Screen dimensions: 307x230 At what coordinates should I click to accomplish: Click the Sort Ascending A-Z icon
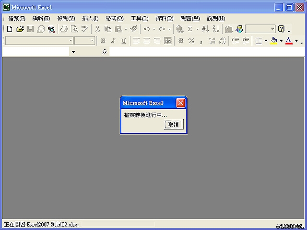[x=205, y=29]
